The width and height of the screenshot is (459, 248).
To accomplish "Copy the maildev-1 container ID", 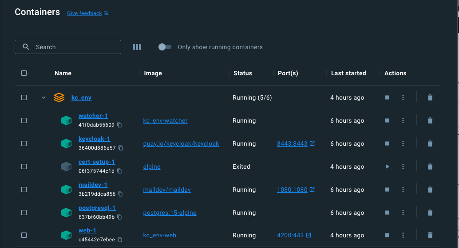I will coord(120,194).
